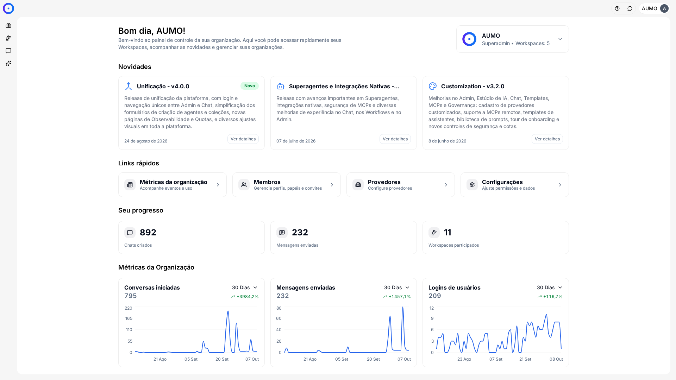Click the Unificação merge icon
676x380 pixels.
point(129,86)
